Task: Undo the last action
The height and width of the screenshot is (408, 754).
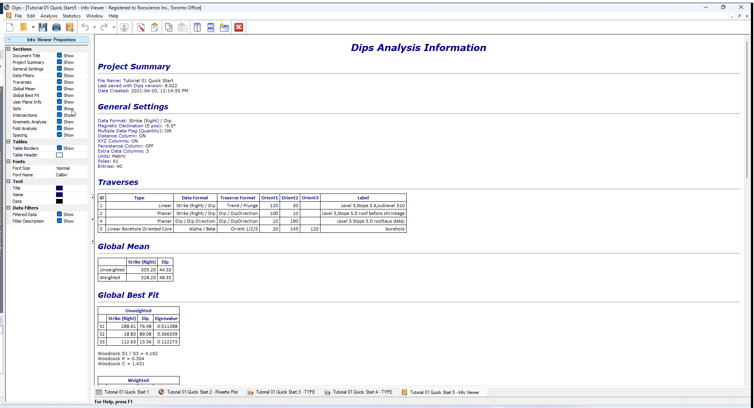Action: pos(85,27)
